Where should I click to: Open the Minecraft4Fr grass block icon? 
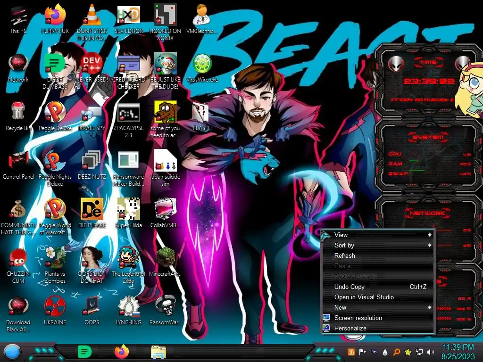[166, 262]
